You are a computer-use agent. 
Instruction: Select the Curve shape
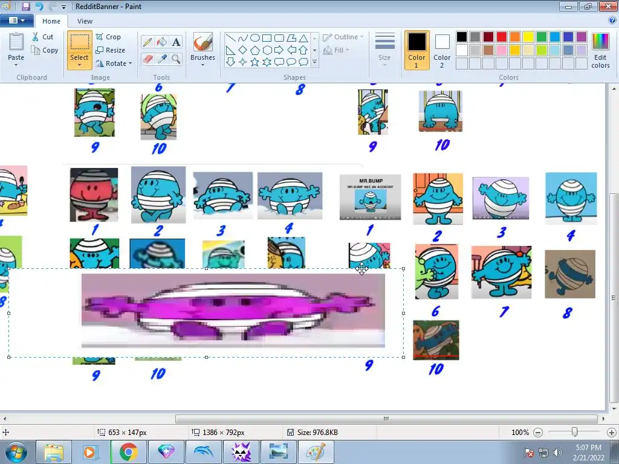243,38
